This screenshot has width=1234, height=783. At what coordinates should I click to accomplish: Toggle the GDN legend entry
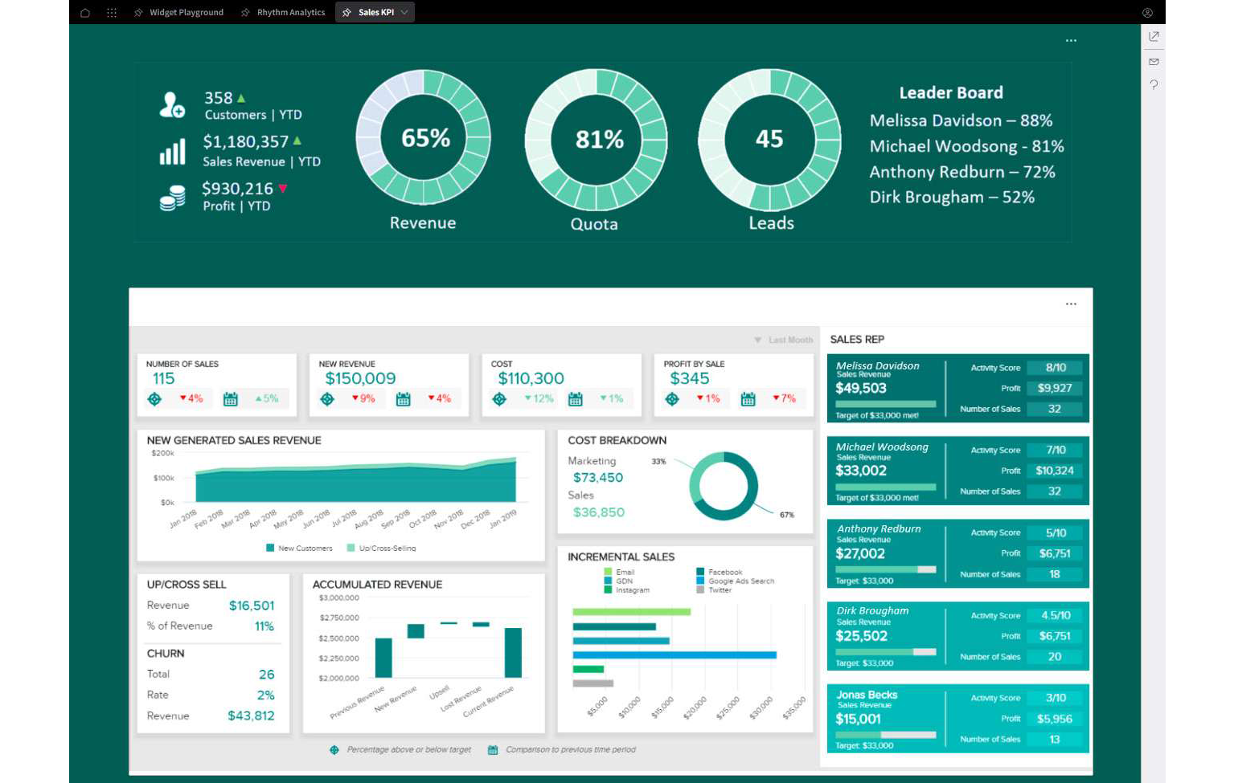click(x=619, y=581)
